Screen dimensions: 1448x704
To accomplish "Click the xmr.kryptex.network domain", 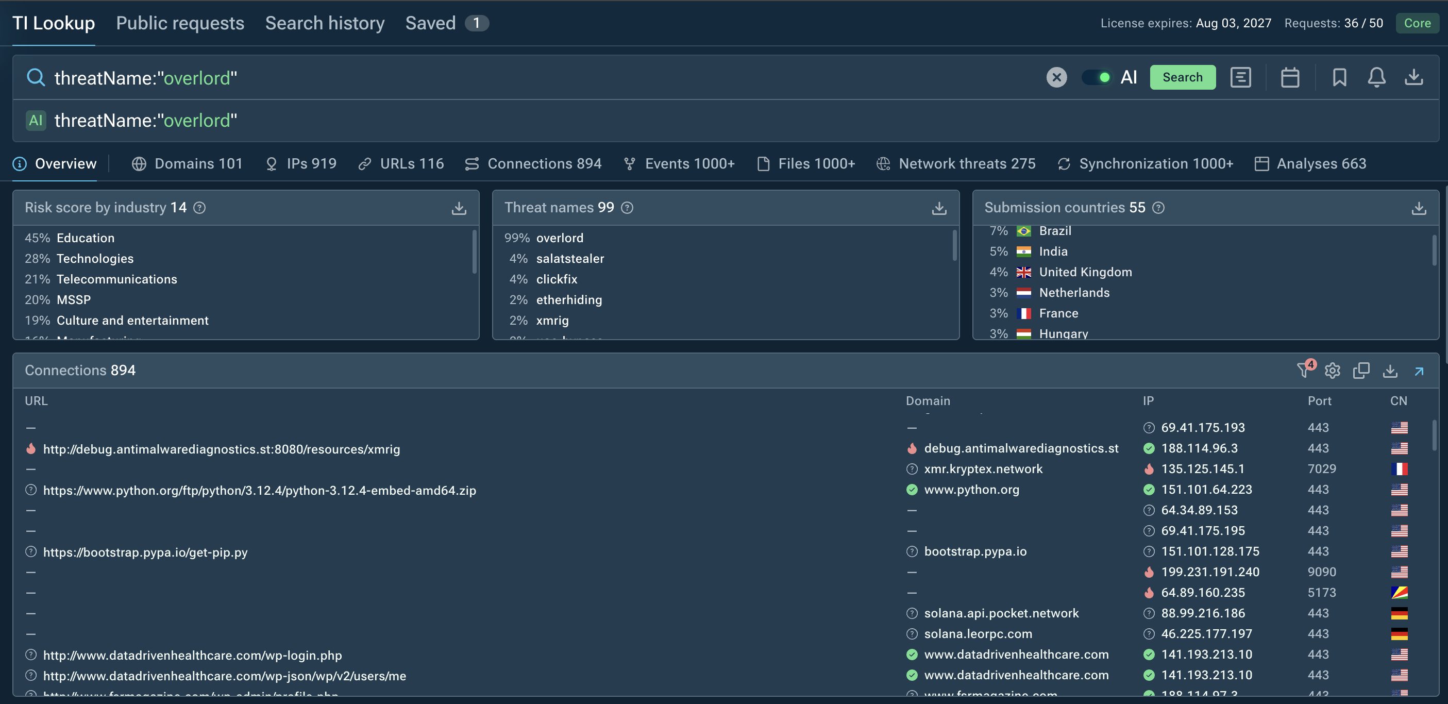I will (x=983, y=469).
